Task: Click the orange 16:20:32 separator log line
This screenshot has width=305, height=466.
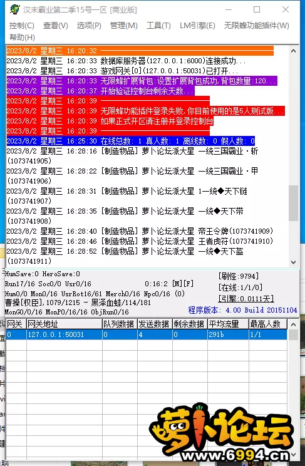Action: (140, 51)
